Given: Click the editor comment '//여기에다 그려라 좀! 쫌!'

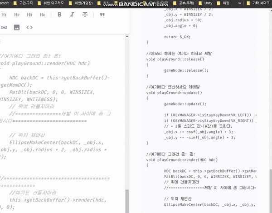Looking at the screenshot, I should coord(30,56).
